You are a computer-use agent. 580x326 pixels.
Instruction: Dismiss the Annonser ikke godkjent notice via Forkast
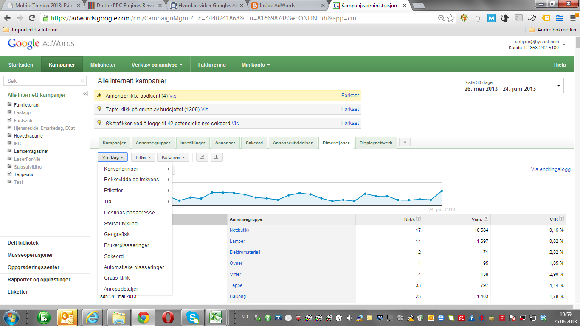pos(350,96)
